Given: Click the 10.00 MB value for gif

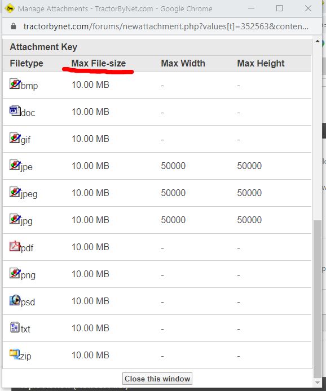Looking at the screenshot, I should pyautogui.click(x=90, y=139).
